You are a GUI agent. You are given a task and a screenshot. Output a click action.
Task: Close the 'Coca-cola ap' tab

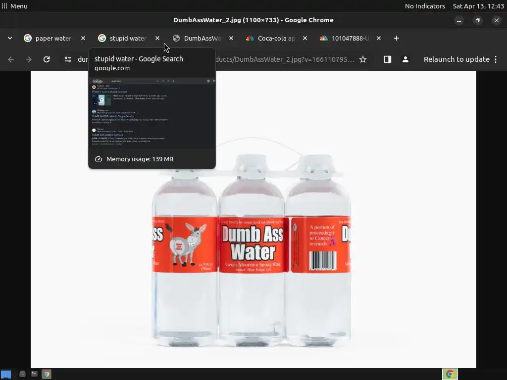coord(305,38)
